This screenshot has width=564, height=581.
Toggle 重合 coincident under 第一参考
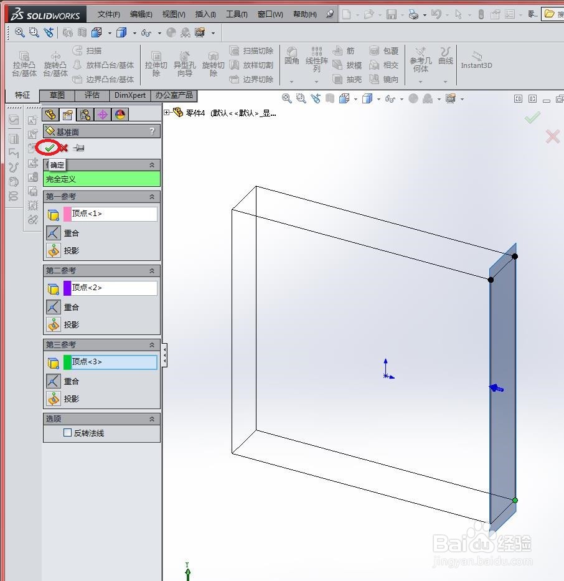click(54, 233)
